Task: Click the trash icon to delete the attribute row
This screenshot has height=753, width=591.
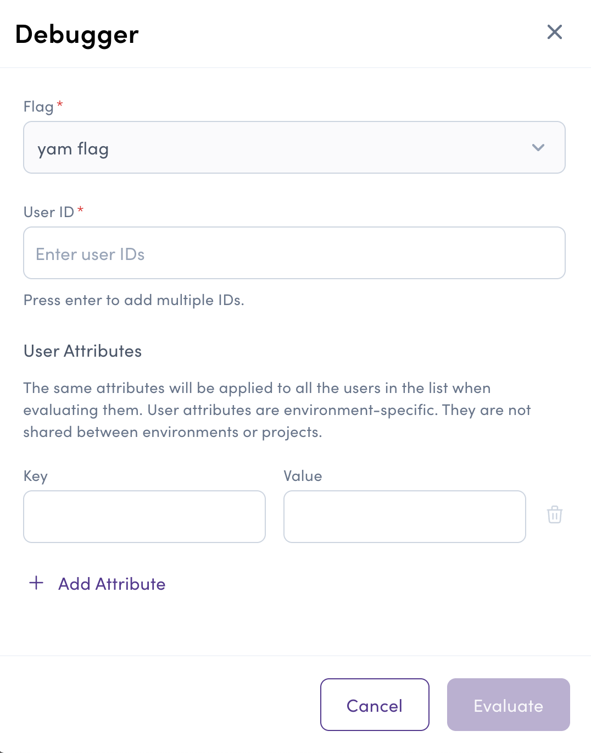Action: point(554,516)
